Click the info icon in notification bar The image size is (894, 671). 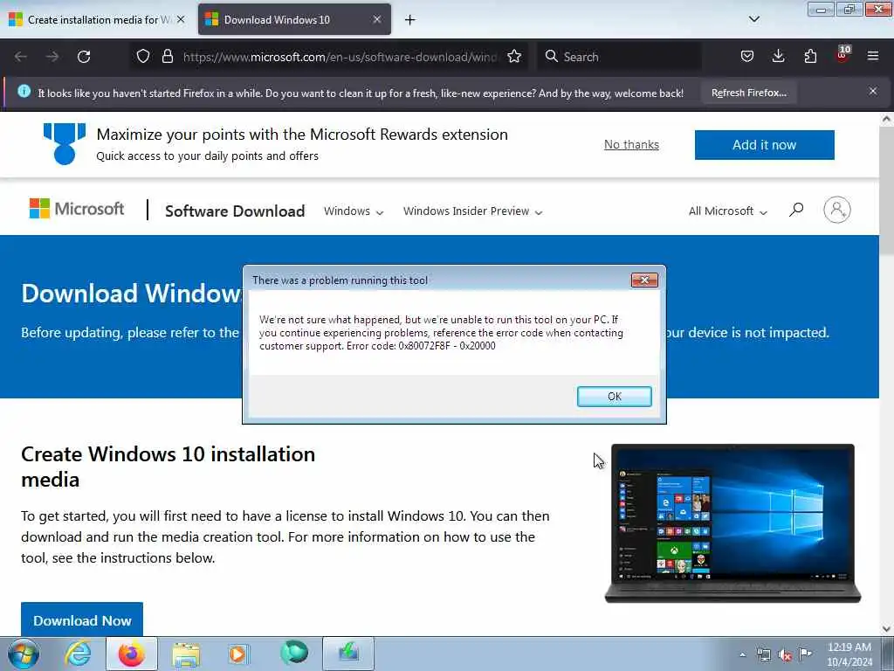click(x=24, y=91)
